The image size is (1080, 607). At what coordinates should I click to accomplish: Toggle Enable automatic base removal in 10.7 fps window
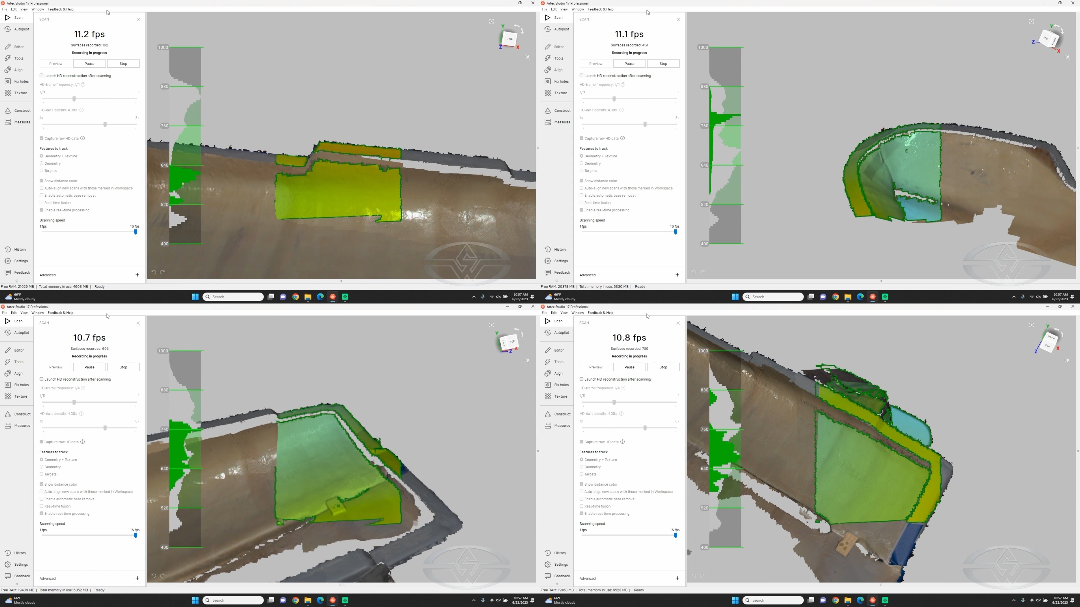point(41,499)
